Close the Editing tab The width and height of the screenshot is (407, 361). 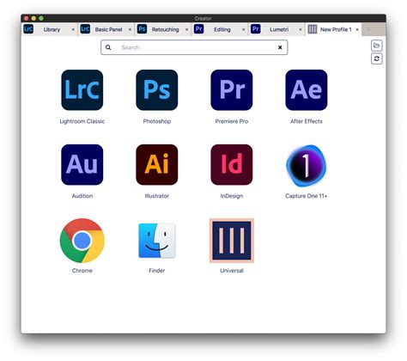point(244,29)
